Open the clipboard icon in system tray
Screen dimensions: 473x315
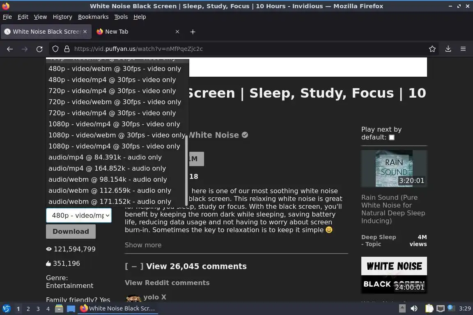click(x=429, y=308)
